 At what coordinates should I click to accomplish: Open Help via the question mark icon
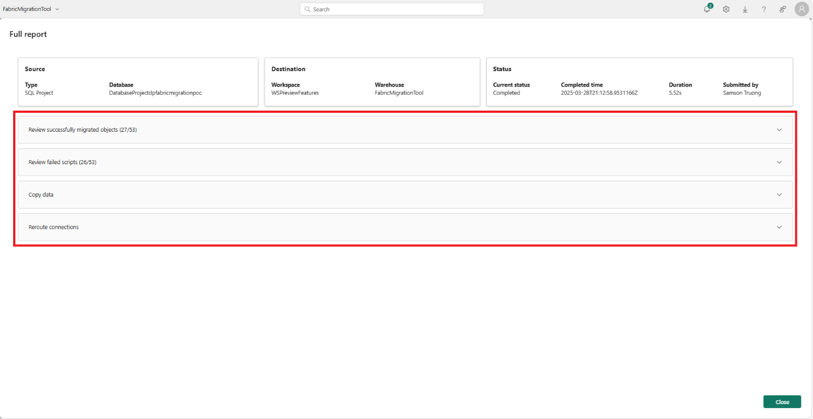pyautogui.click(x=763, y=9)
